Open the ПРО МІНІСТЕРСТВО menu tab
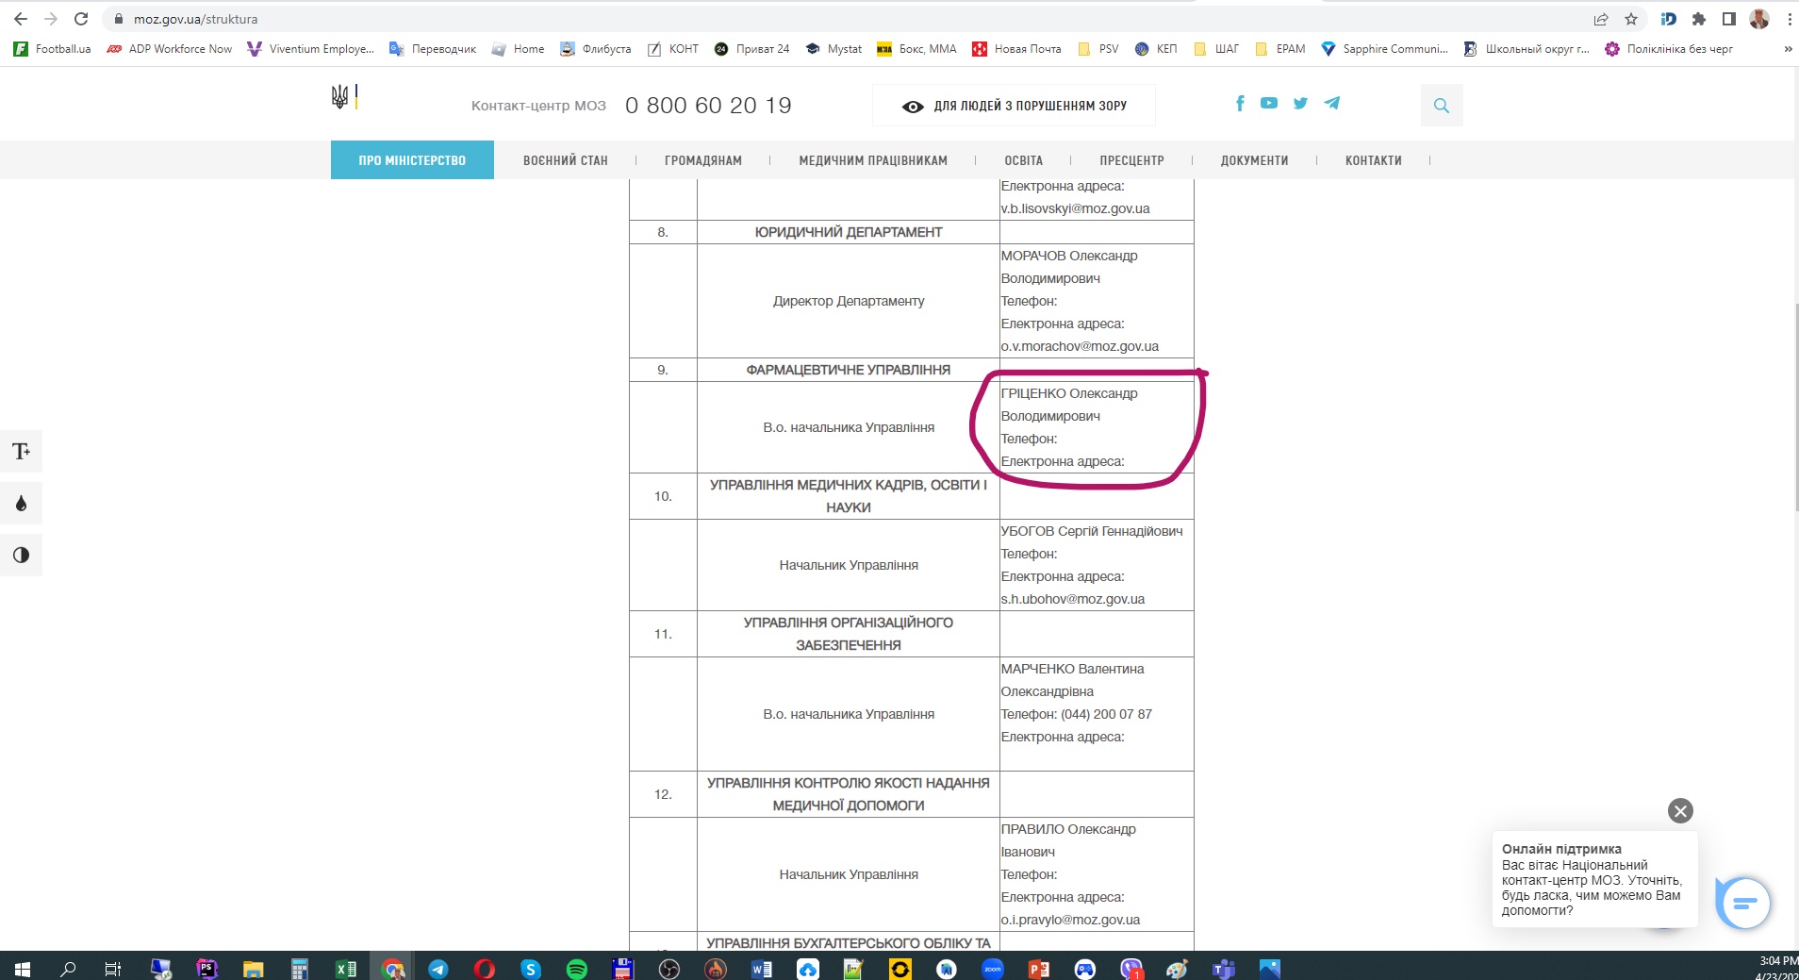Image resolution: width=1799 pixels, height=980 pixels. 412,160
